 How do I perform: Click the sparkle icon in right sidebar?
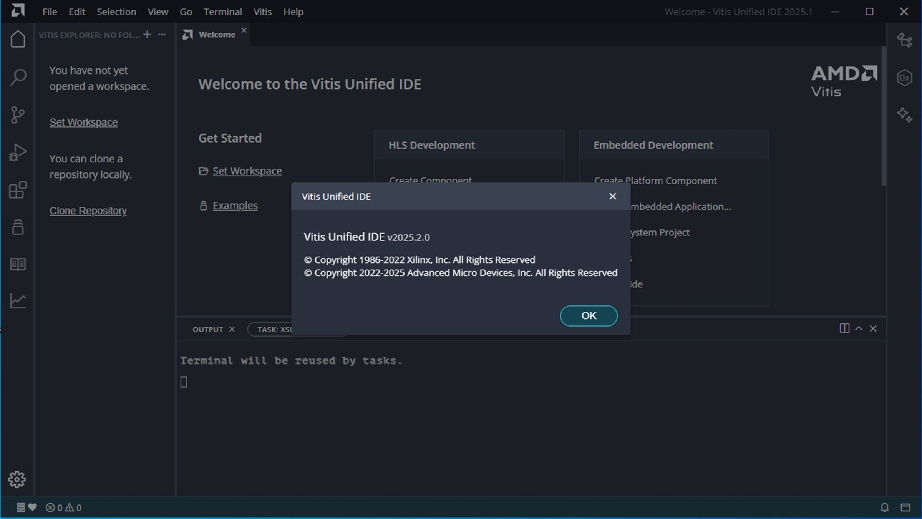point(904,115)
